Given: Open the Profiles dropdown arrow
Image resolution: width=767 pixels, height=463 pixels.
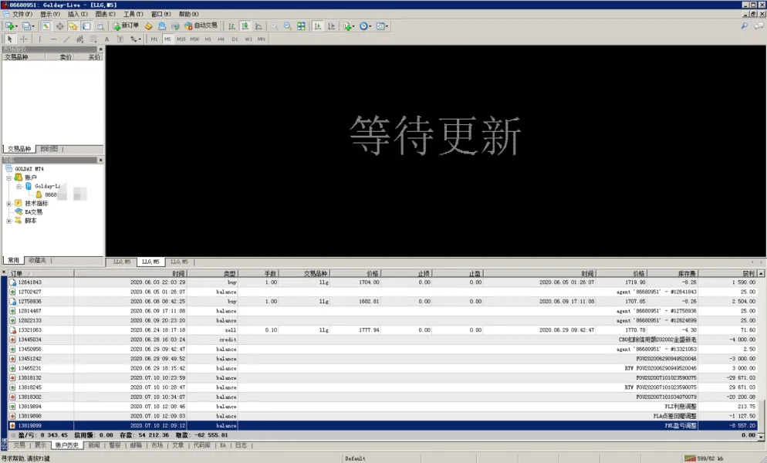Looking at the screenshot, I should 33,26.
